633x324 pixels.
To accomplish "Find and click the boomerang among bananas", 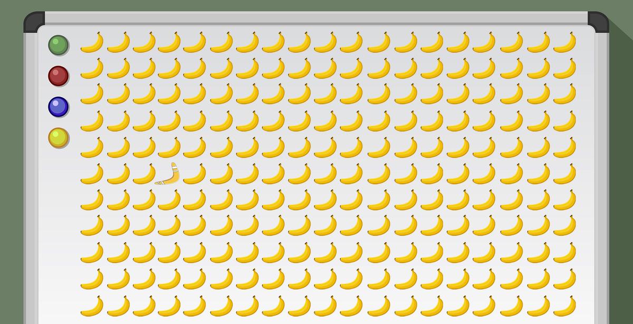I will point(167,174).
